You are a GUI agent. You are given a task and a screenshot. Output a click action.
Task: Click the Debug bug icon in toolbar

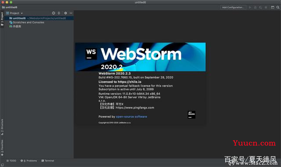[x=256, y=7]
